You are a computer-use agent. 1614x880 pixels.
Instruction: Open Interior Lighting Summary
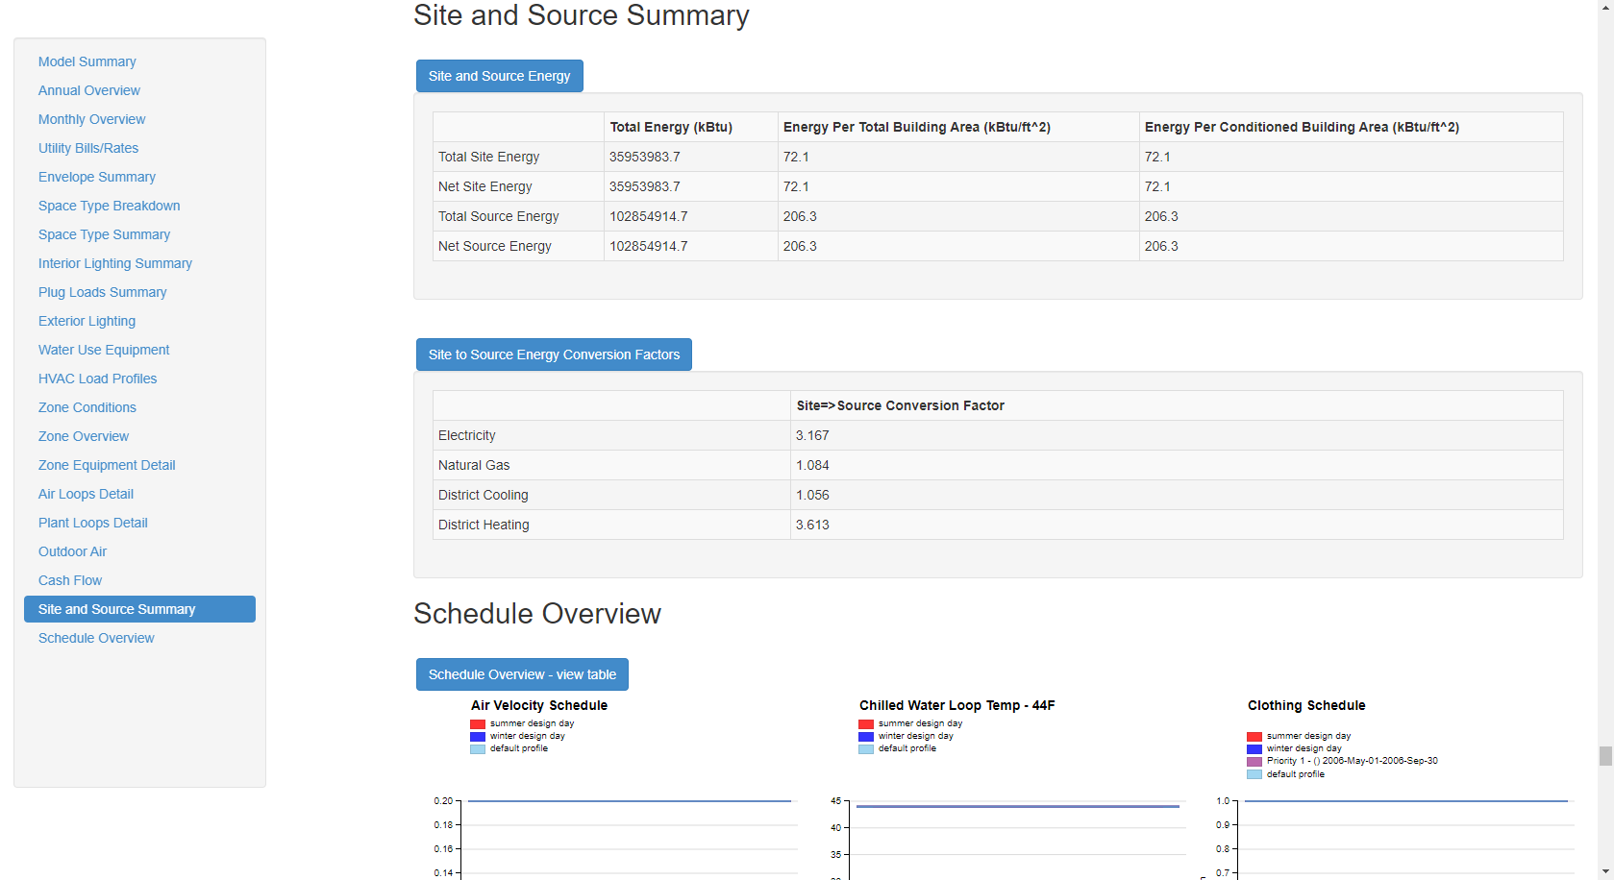(114, 263)
